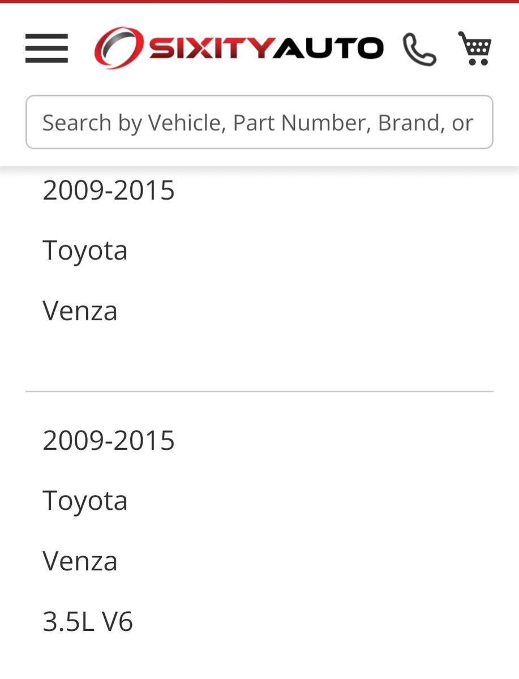Screen dimensions: 519x679
Task: Select Toyota in the second fitment entry
Action: pyautogui.click(x=85, y=501)
